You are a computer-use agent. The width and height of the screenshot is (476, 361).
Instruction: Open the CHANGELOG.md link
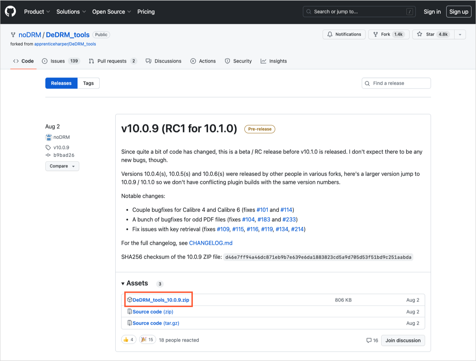[x=211, y=243]
